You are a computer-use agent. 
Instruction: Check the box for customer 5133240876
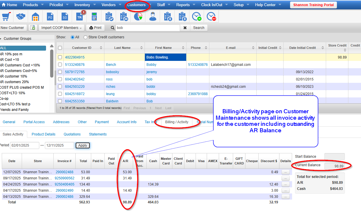(60, 65)
